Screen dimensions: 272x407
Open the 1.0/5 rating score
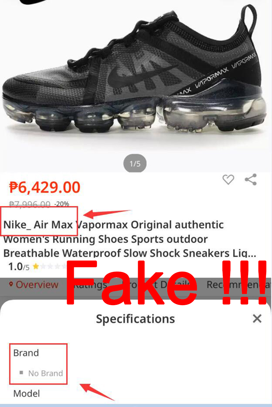tap(19, 267)
